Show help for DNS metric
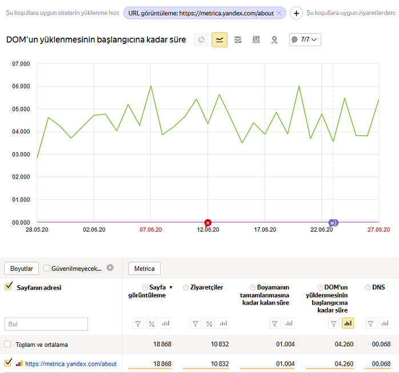The image size is (399, 373). point(368,287)
